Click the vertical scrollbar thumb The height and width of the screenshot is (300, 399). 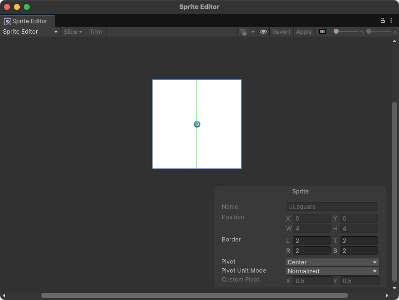[395, 192]
